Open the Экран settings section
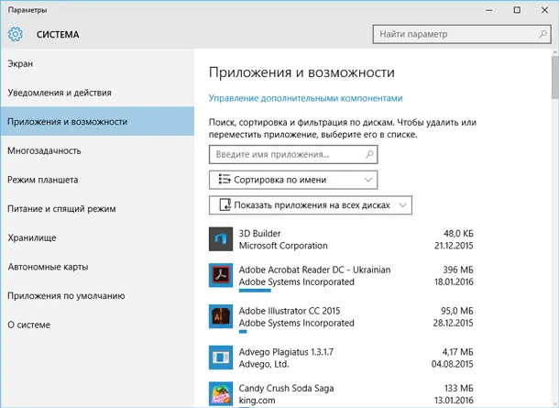 pyautogui.click(x=97, y=64)
